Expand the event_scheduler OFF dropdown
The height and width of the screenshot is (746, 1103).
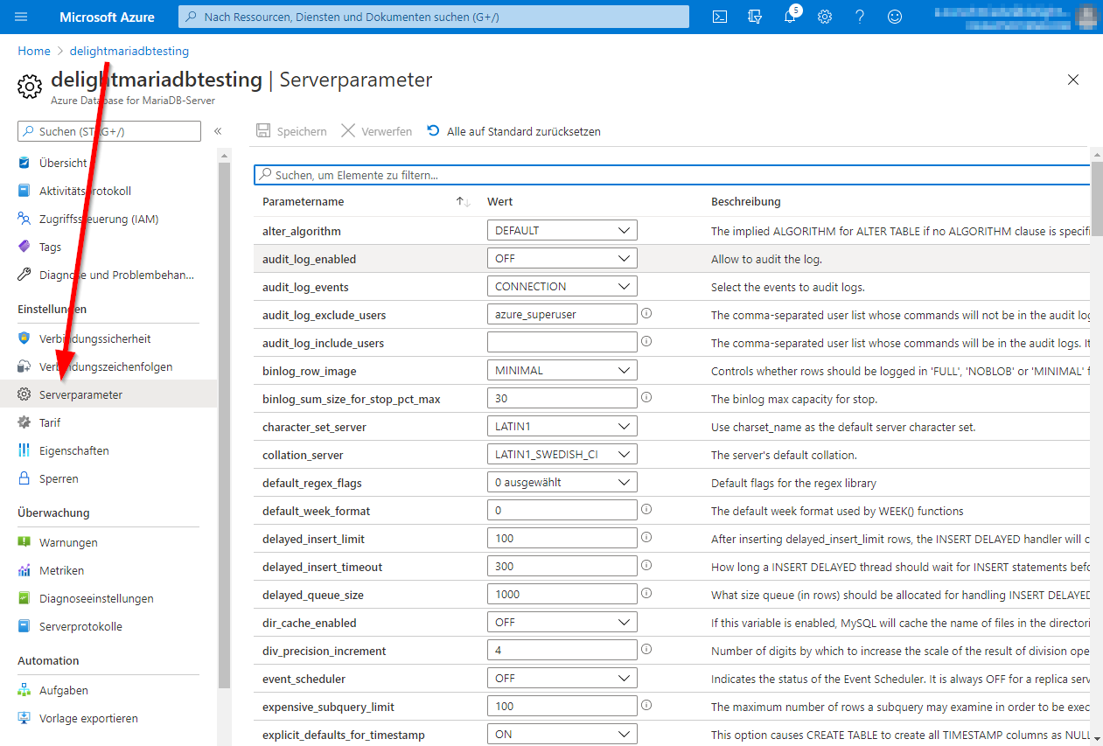click(562, 679)
